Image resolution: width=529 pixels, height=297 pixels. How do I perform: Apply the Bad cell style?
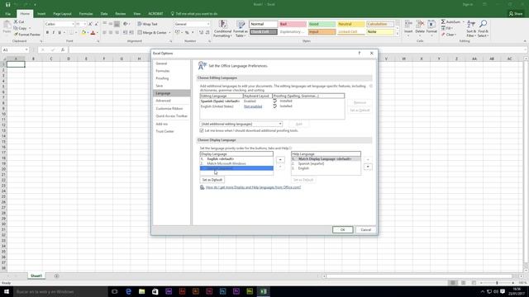(x=293, y=24)
